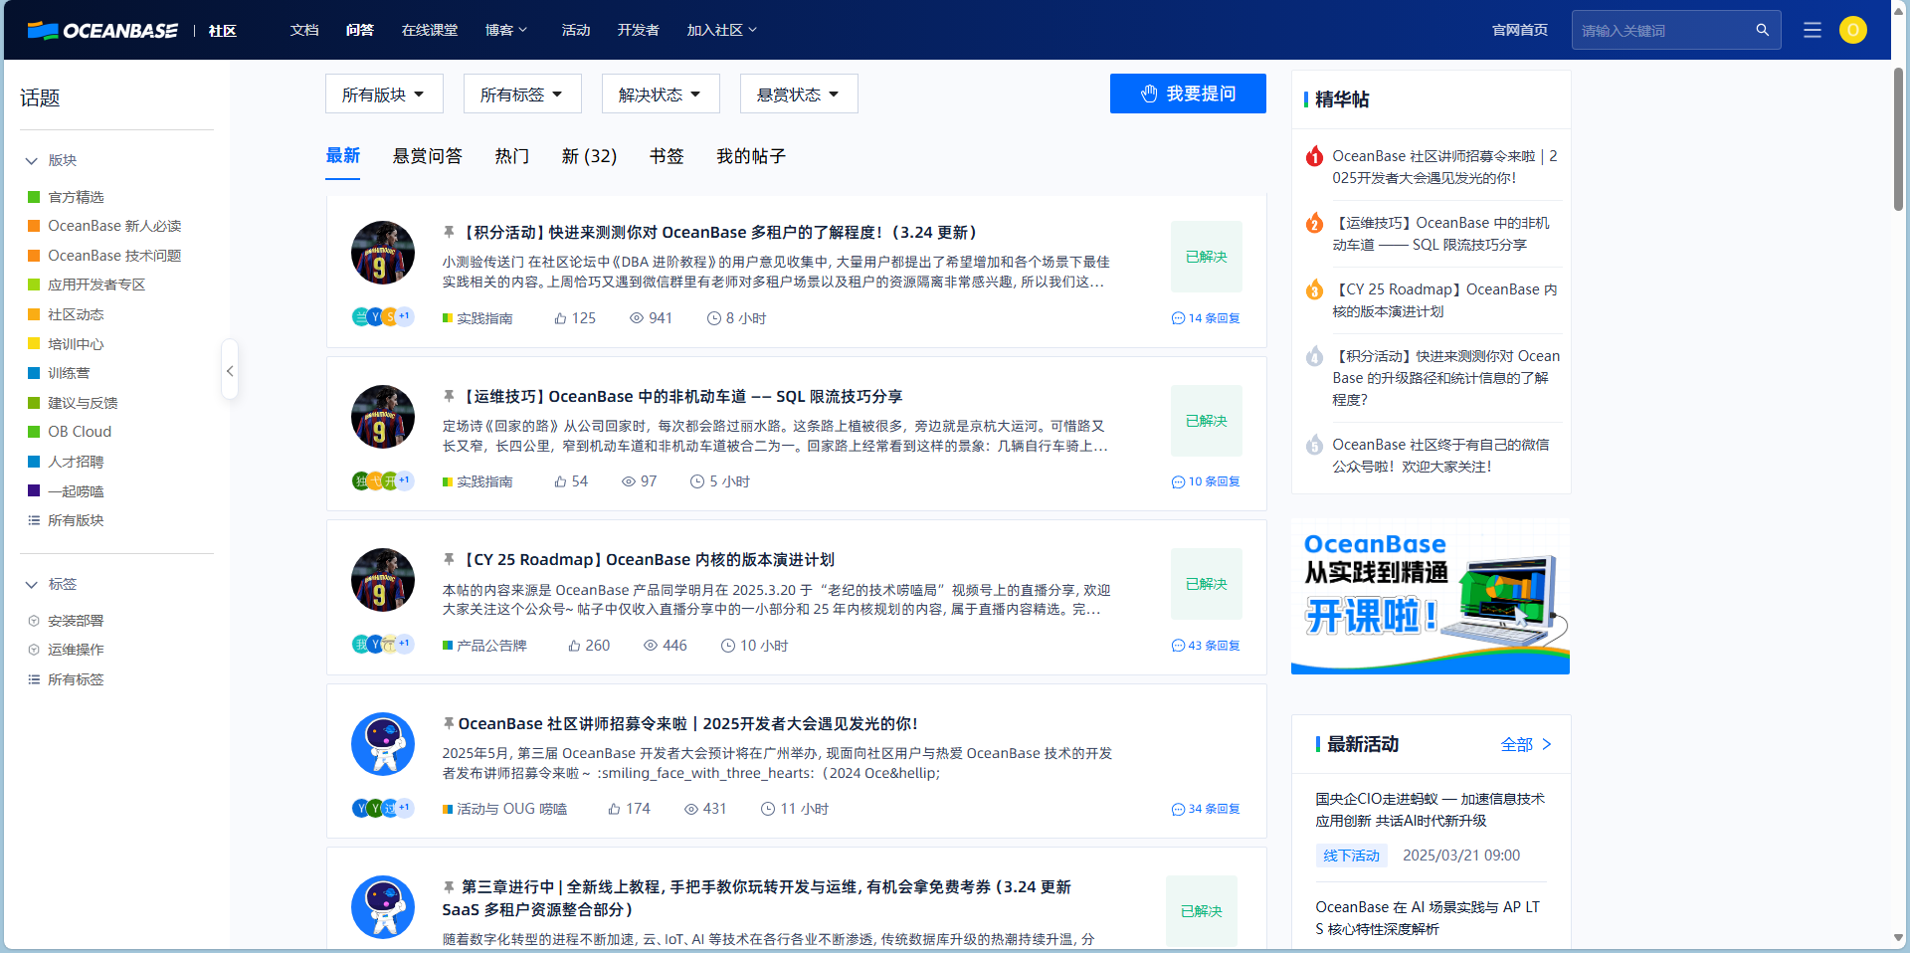This screenshot has width=1910, height=953.
Task: Switch to the 最新 tab
Action: pyautogui.click(x=342, y=156)
